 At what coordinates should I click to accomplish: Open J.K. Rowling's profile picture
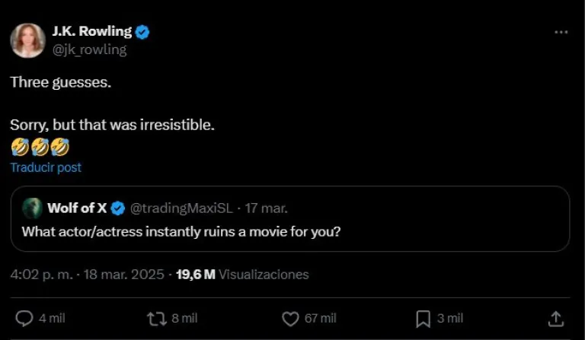(27, 40)
